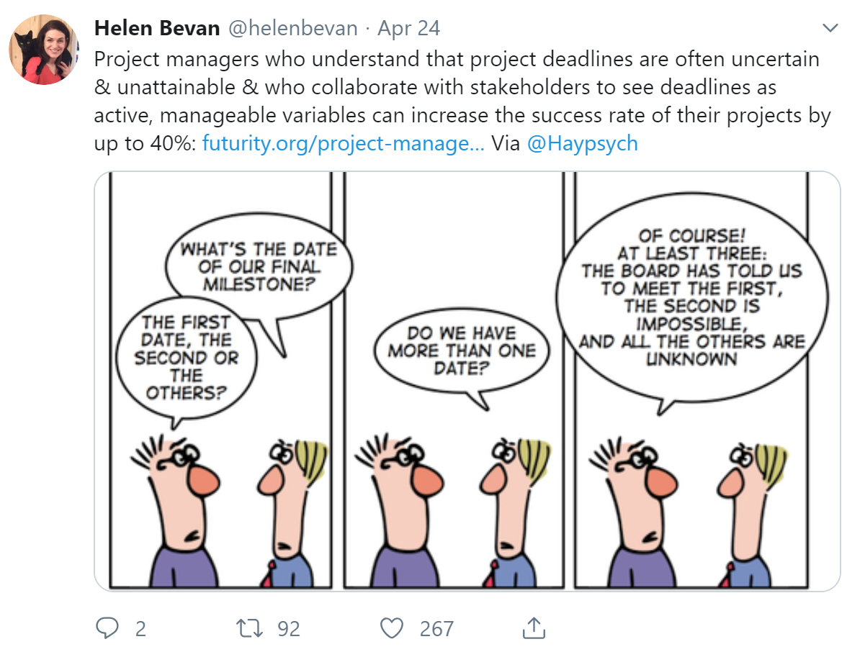Image resolution: width=847 pixels, height=652 pixels.
Task: Click the retweet arrows icon
Action: click(249, 628)
